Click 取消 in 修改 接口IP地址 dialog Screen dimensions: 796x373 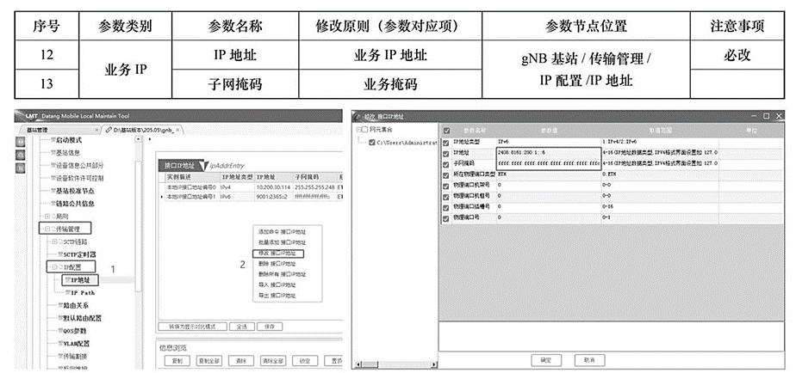[589, 360]
